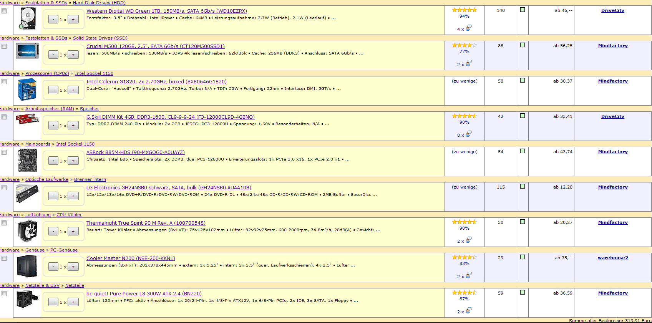
Task: Open ASRock B85M-HDS product link
Action: pyautogui.click(x=136, y=152)
